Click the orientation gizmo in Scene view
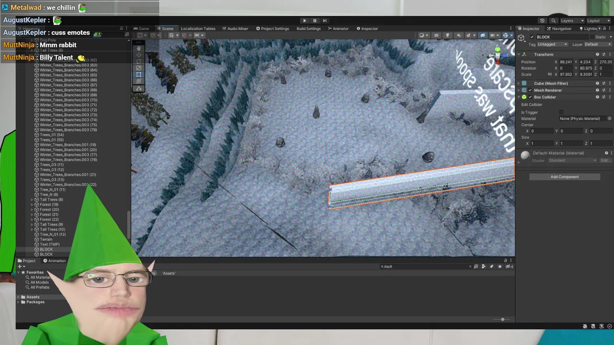The image size is (614, 345). 497,54
